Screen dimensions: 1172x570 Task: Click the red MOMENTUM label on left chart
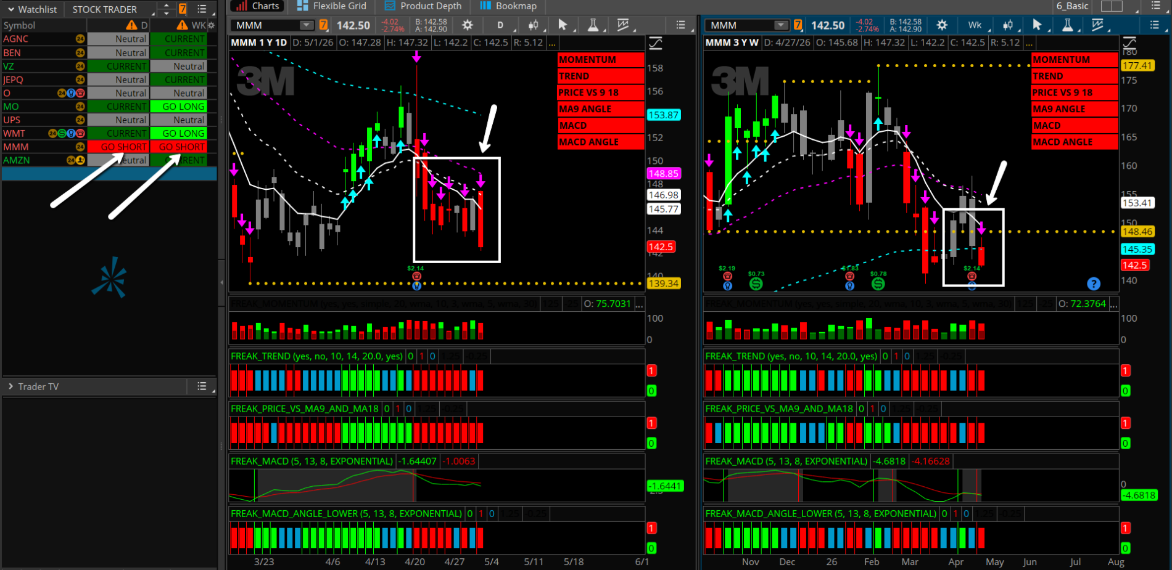[x=601, y=60]
